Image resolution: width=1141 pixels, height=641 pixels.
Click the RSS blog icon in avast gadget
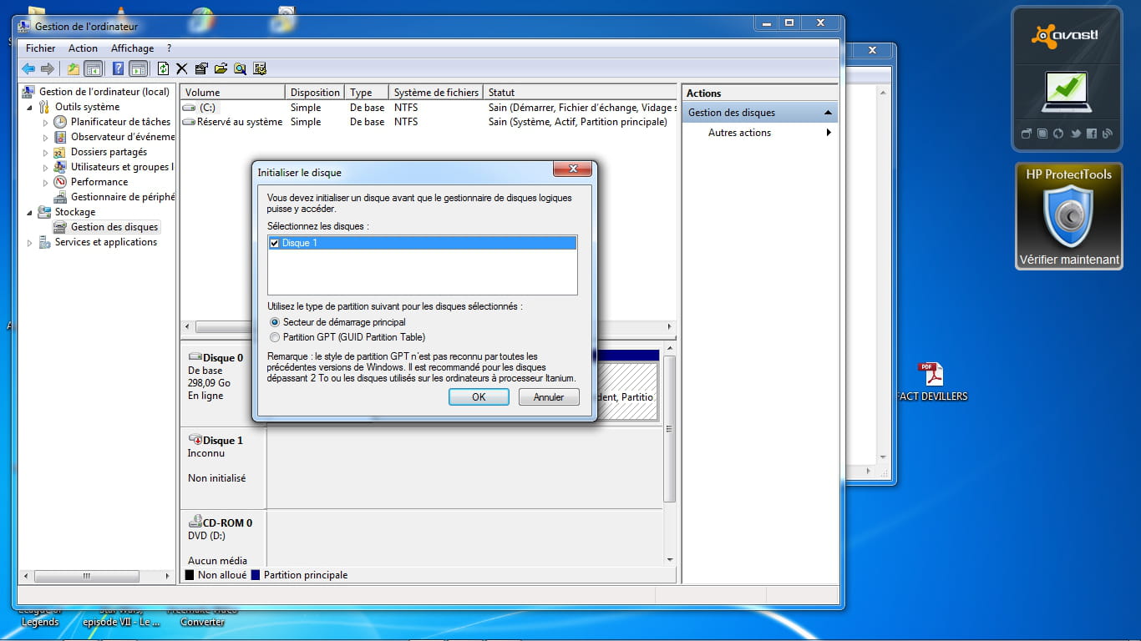[1108, 134]
